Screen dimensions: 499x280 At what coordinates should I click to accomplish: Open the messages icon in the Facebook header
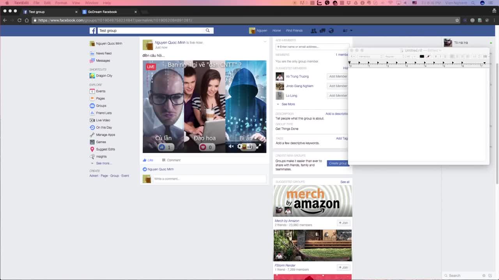322,30
